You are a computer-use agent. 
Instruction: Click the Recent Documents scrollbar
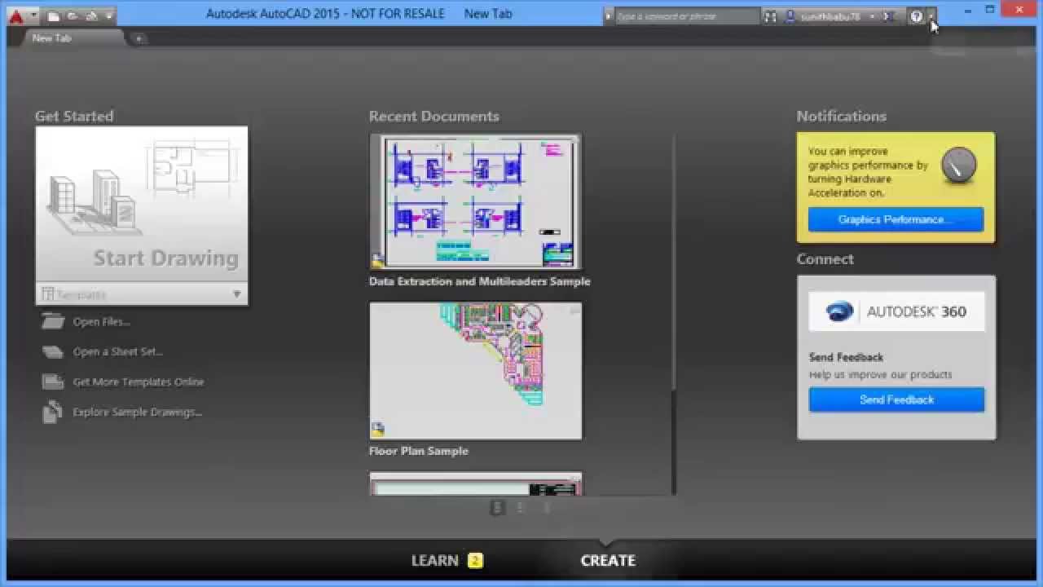click(674, 314)
